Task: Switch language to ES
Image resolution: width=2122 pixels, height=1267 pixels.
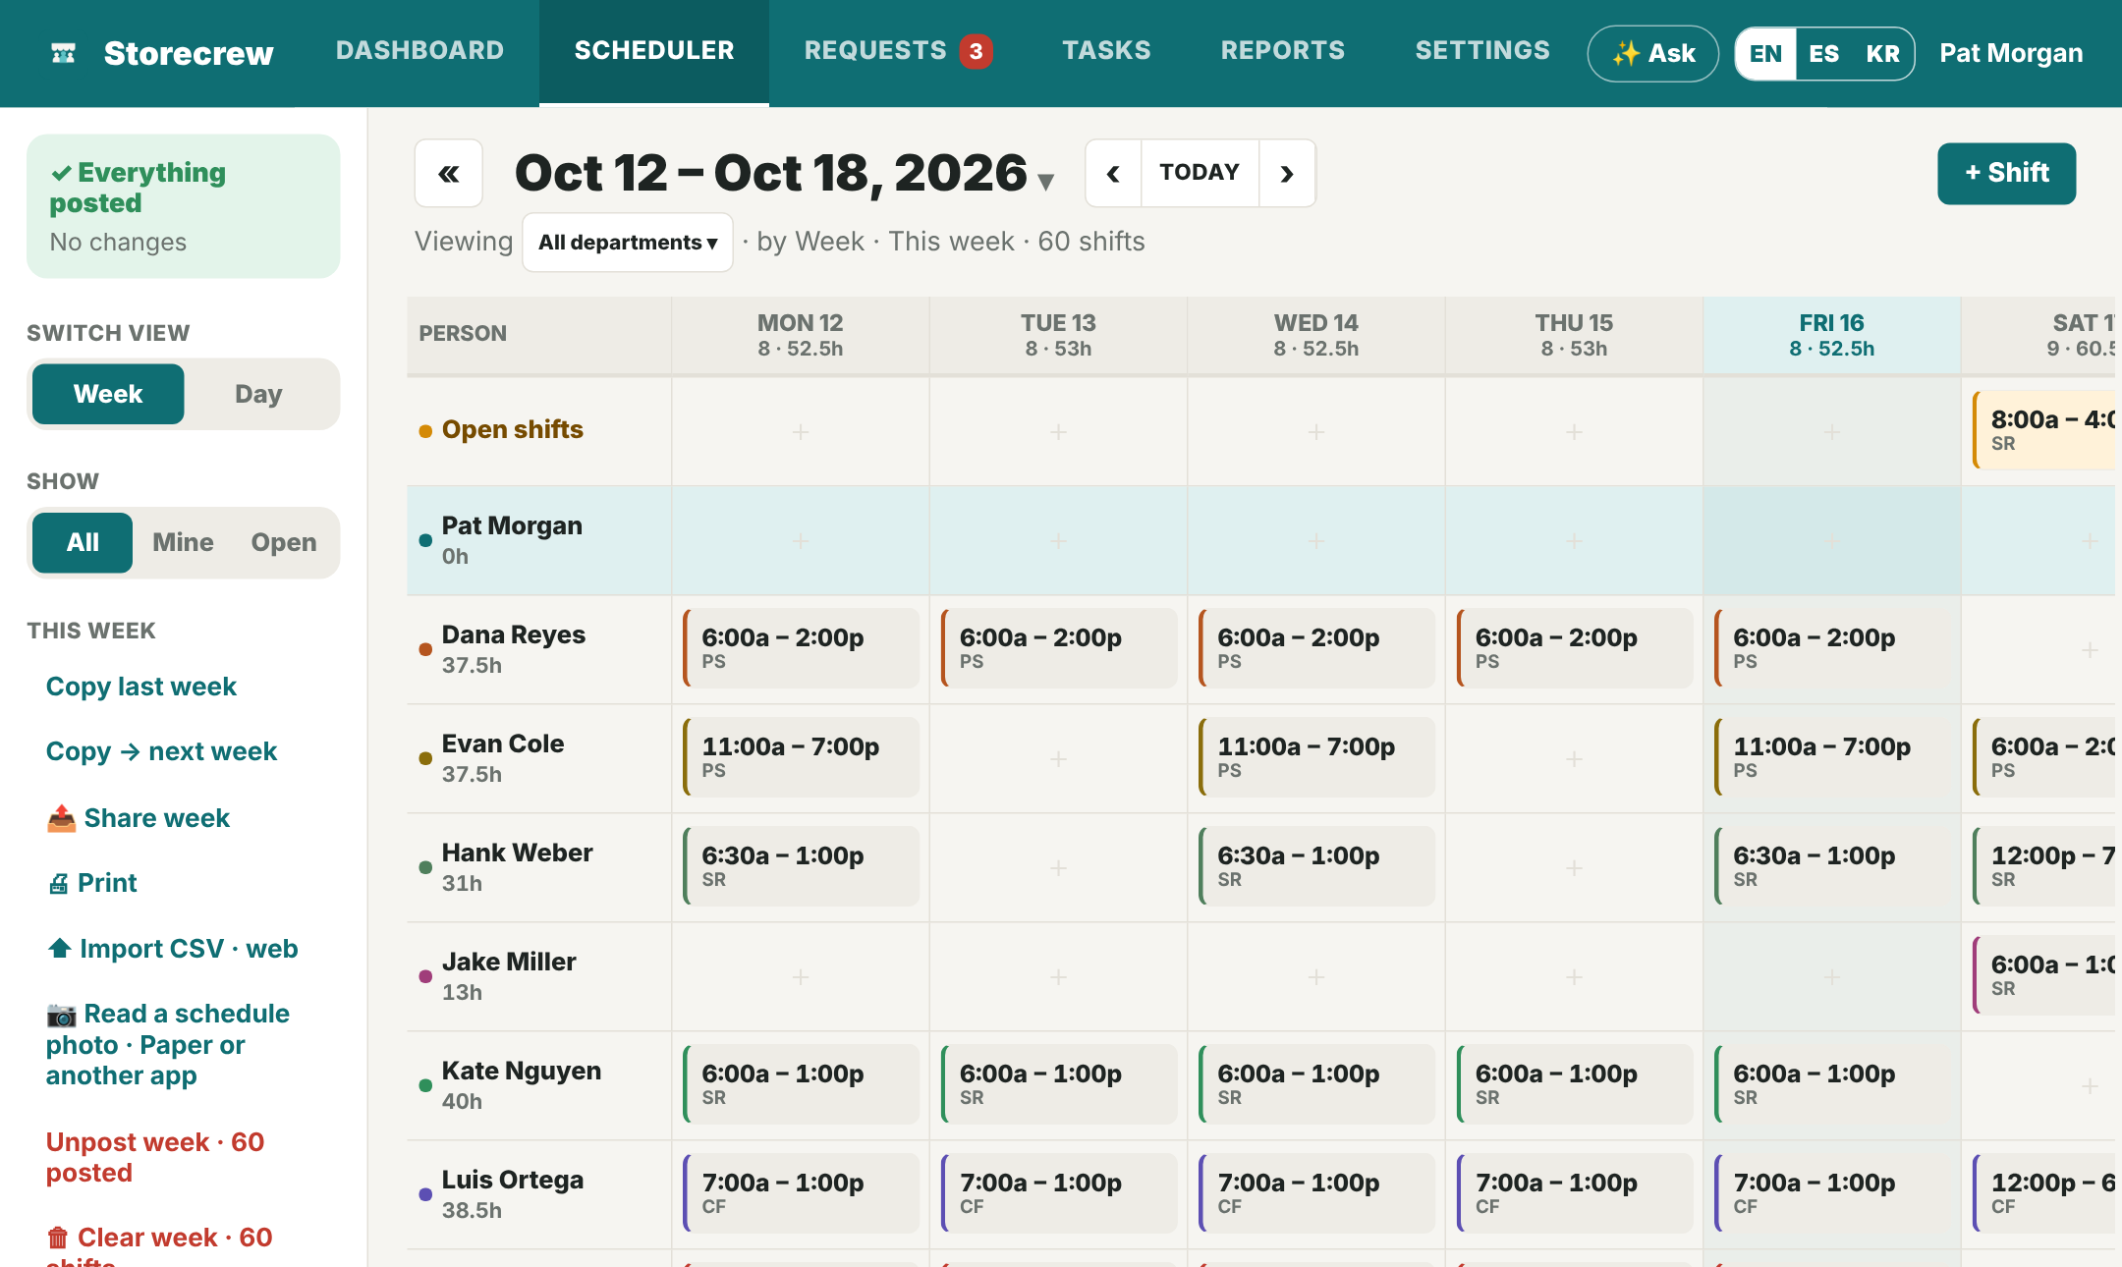Action: (1824, 54)
